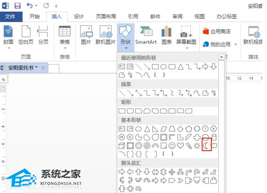Switch to the 设计 ribbon tab

(x=79, y=17)
